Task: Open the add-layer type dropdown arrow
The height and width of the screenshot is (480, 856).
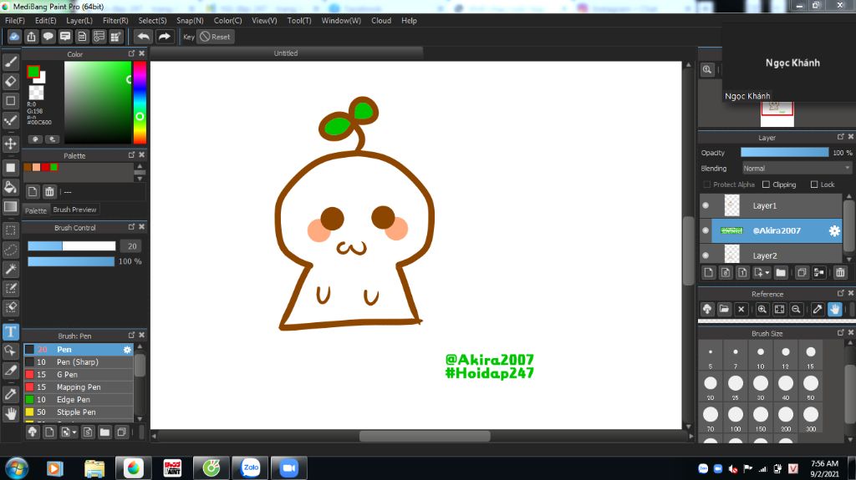Action: (x=767, y=273)
